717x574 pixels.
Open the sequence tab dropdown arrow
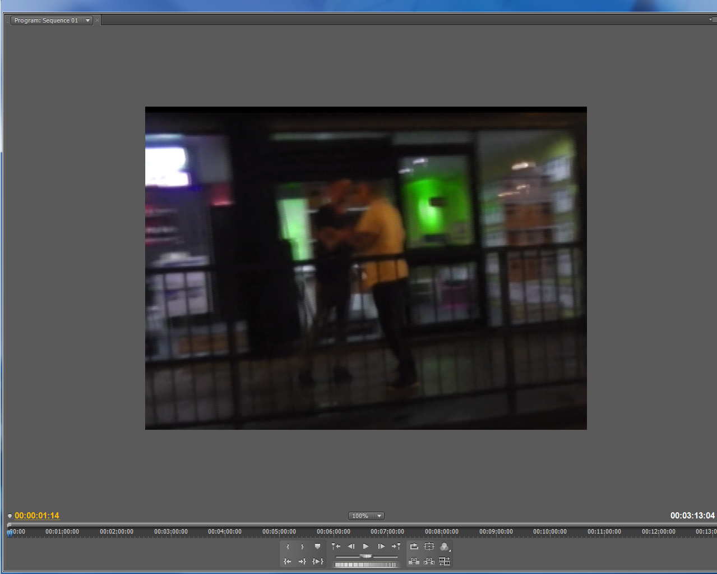pyautogui.click(x=88, y=20)
